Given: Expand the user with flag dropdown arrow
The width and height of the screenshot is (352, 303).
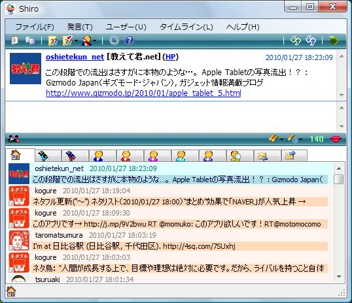Looking at the screenshot, I should click(x=95, y=40).
